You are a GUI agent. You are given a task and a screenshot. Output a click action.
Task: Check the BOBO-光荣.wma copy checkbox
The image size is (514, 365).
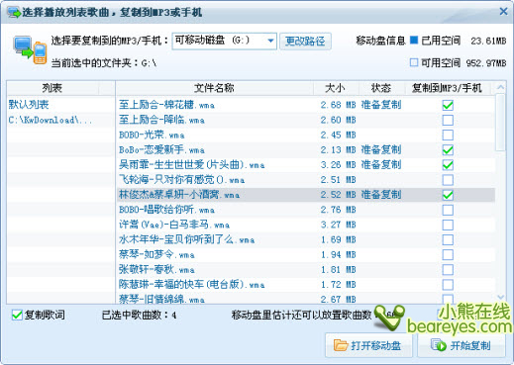448,135
